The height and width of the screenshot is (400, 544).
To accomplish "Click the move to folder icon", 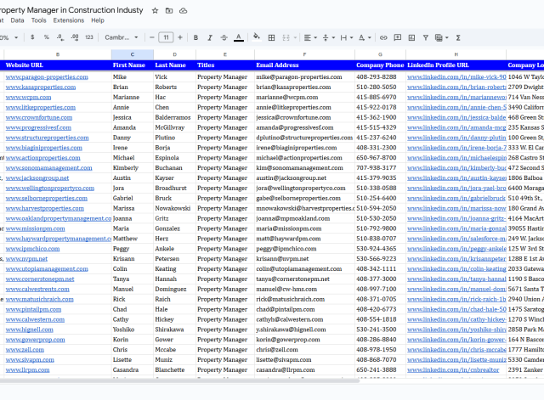I will (x=169, y=10).
